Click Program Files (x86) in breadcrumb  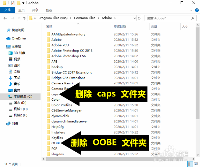(x=53, y=18)
